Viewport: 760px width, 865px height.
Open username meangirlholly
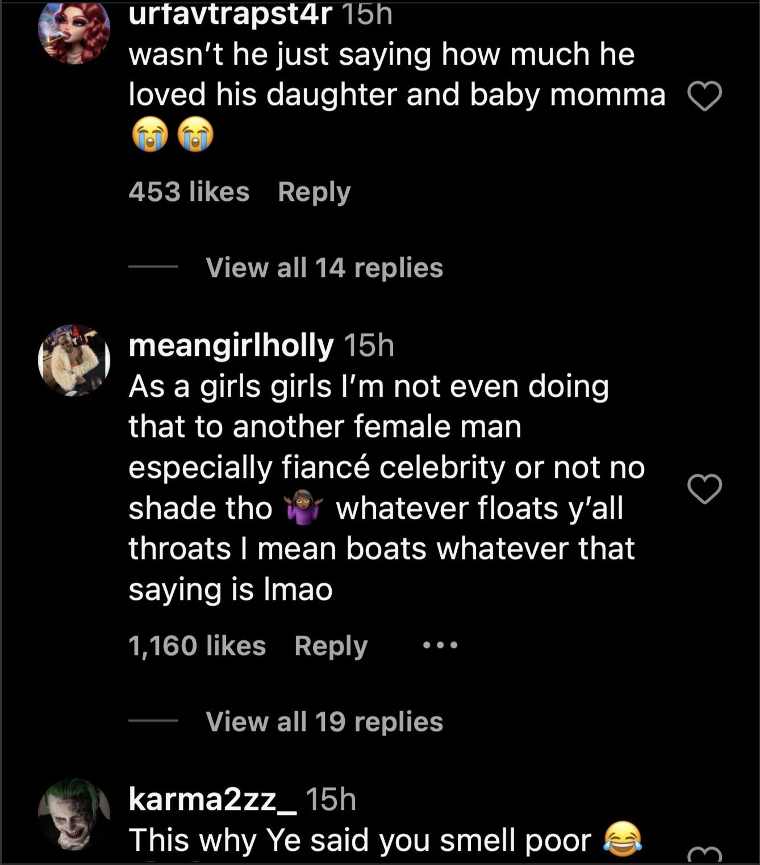point(231,345)
